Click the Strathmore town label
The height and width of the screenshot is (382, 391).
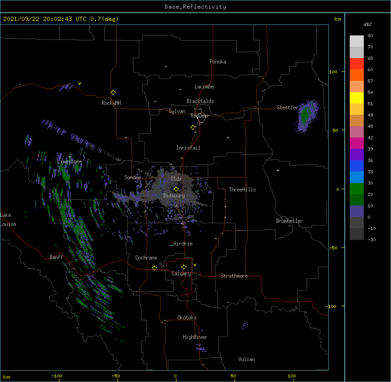coord(234,276)
